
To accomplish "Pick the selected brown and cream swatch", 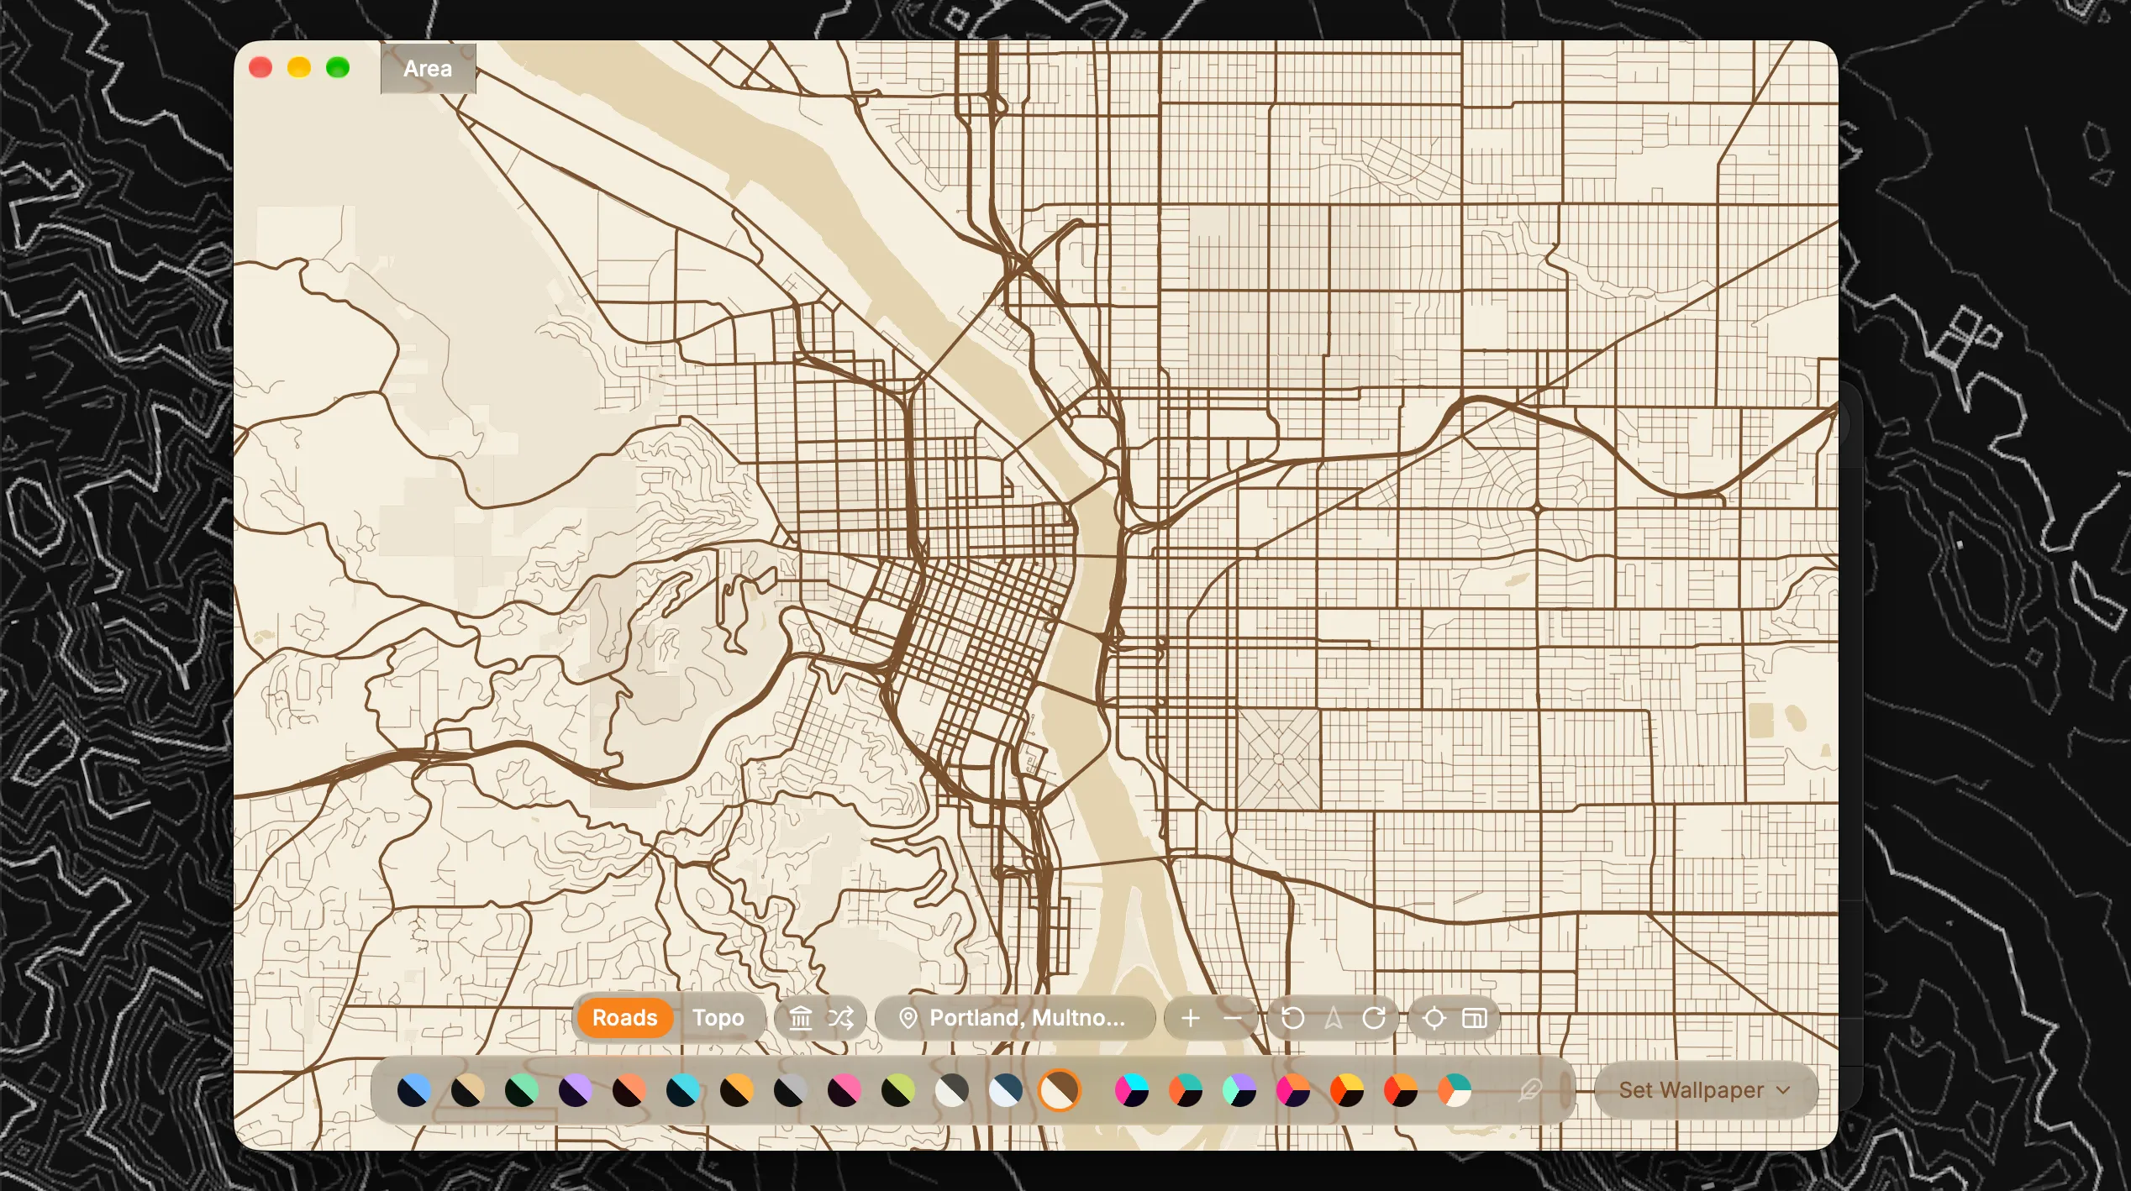I will click(x=1060, y=1090).
